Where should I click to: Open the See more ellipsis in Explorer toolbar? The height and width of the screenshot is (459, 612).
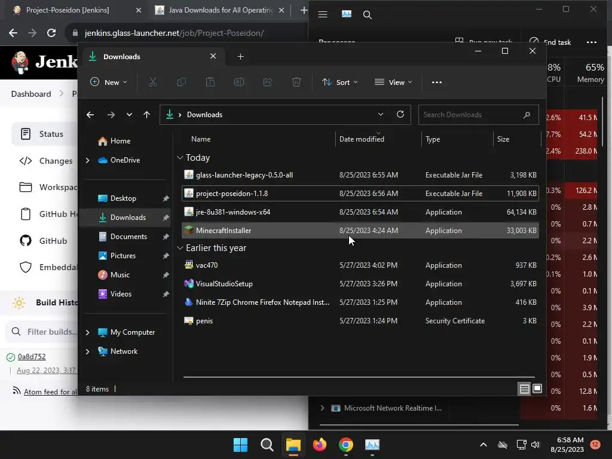click(437, 82)
